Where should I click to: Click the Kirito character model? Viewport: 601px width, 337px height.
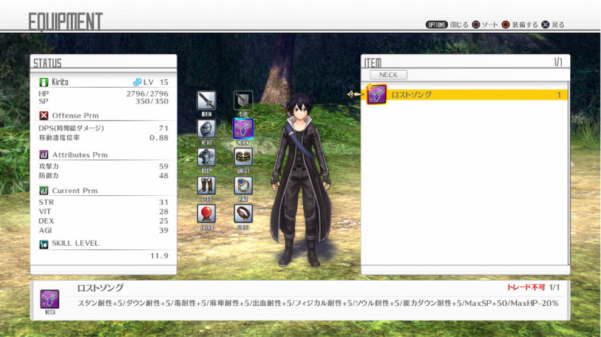point(301,179)
